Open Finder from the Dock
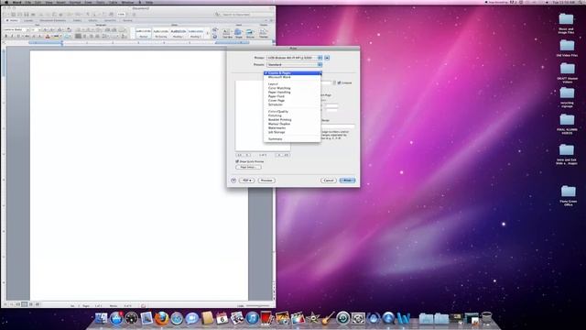 pos(101,318)
